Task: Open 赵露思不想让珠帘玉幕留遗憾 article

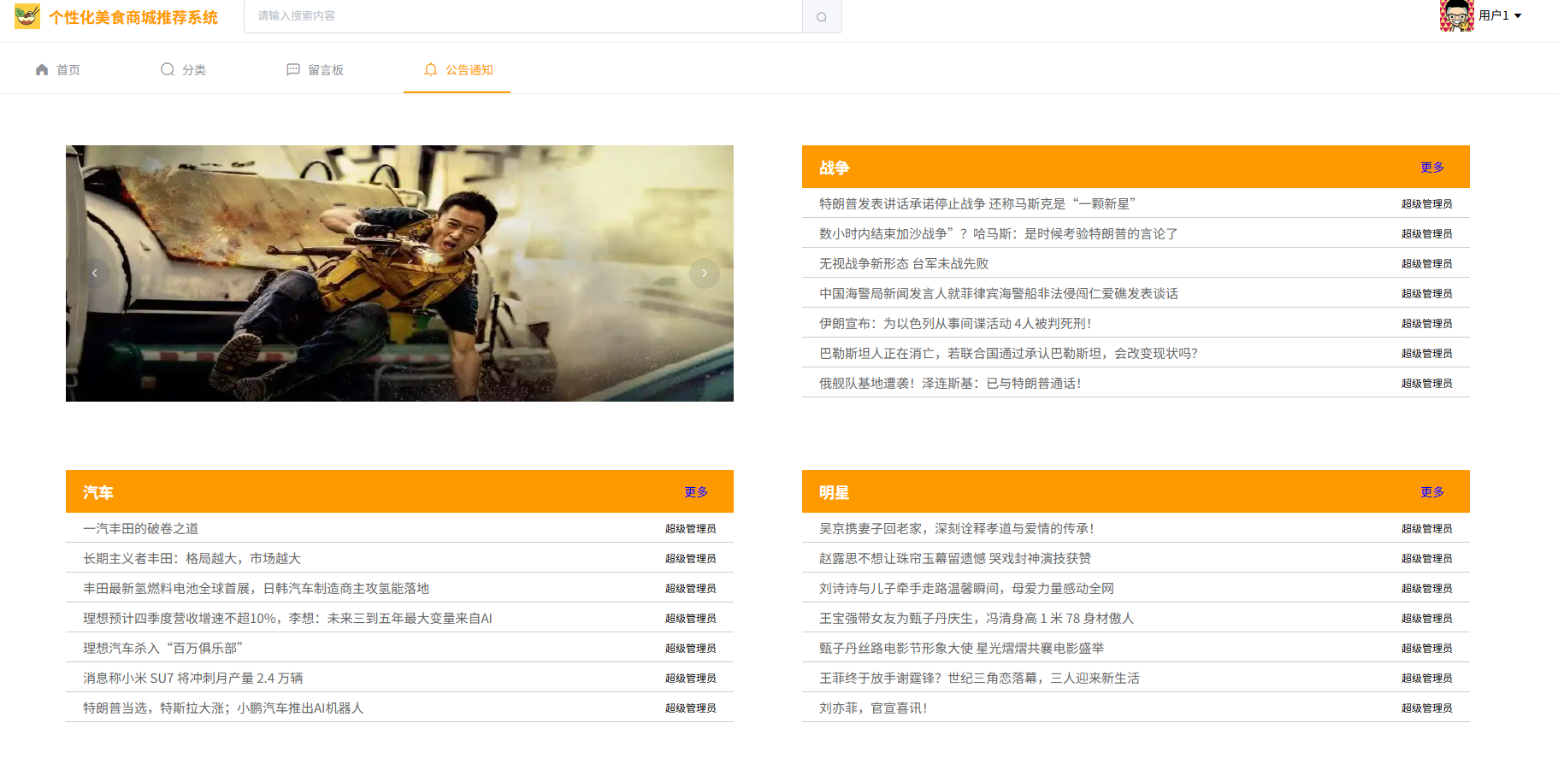Action: pos(955,558)
